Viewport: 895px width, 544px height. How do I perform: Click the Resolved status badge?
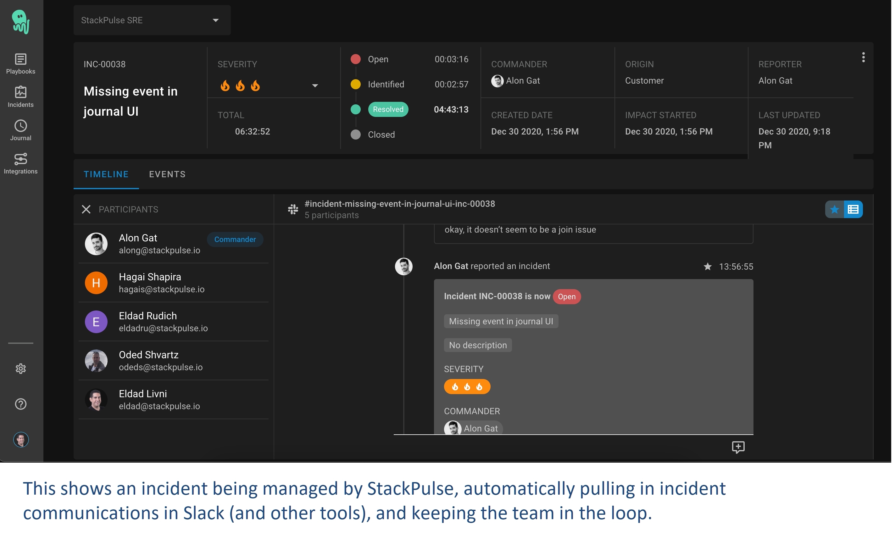point(388,109)
